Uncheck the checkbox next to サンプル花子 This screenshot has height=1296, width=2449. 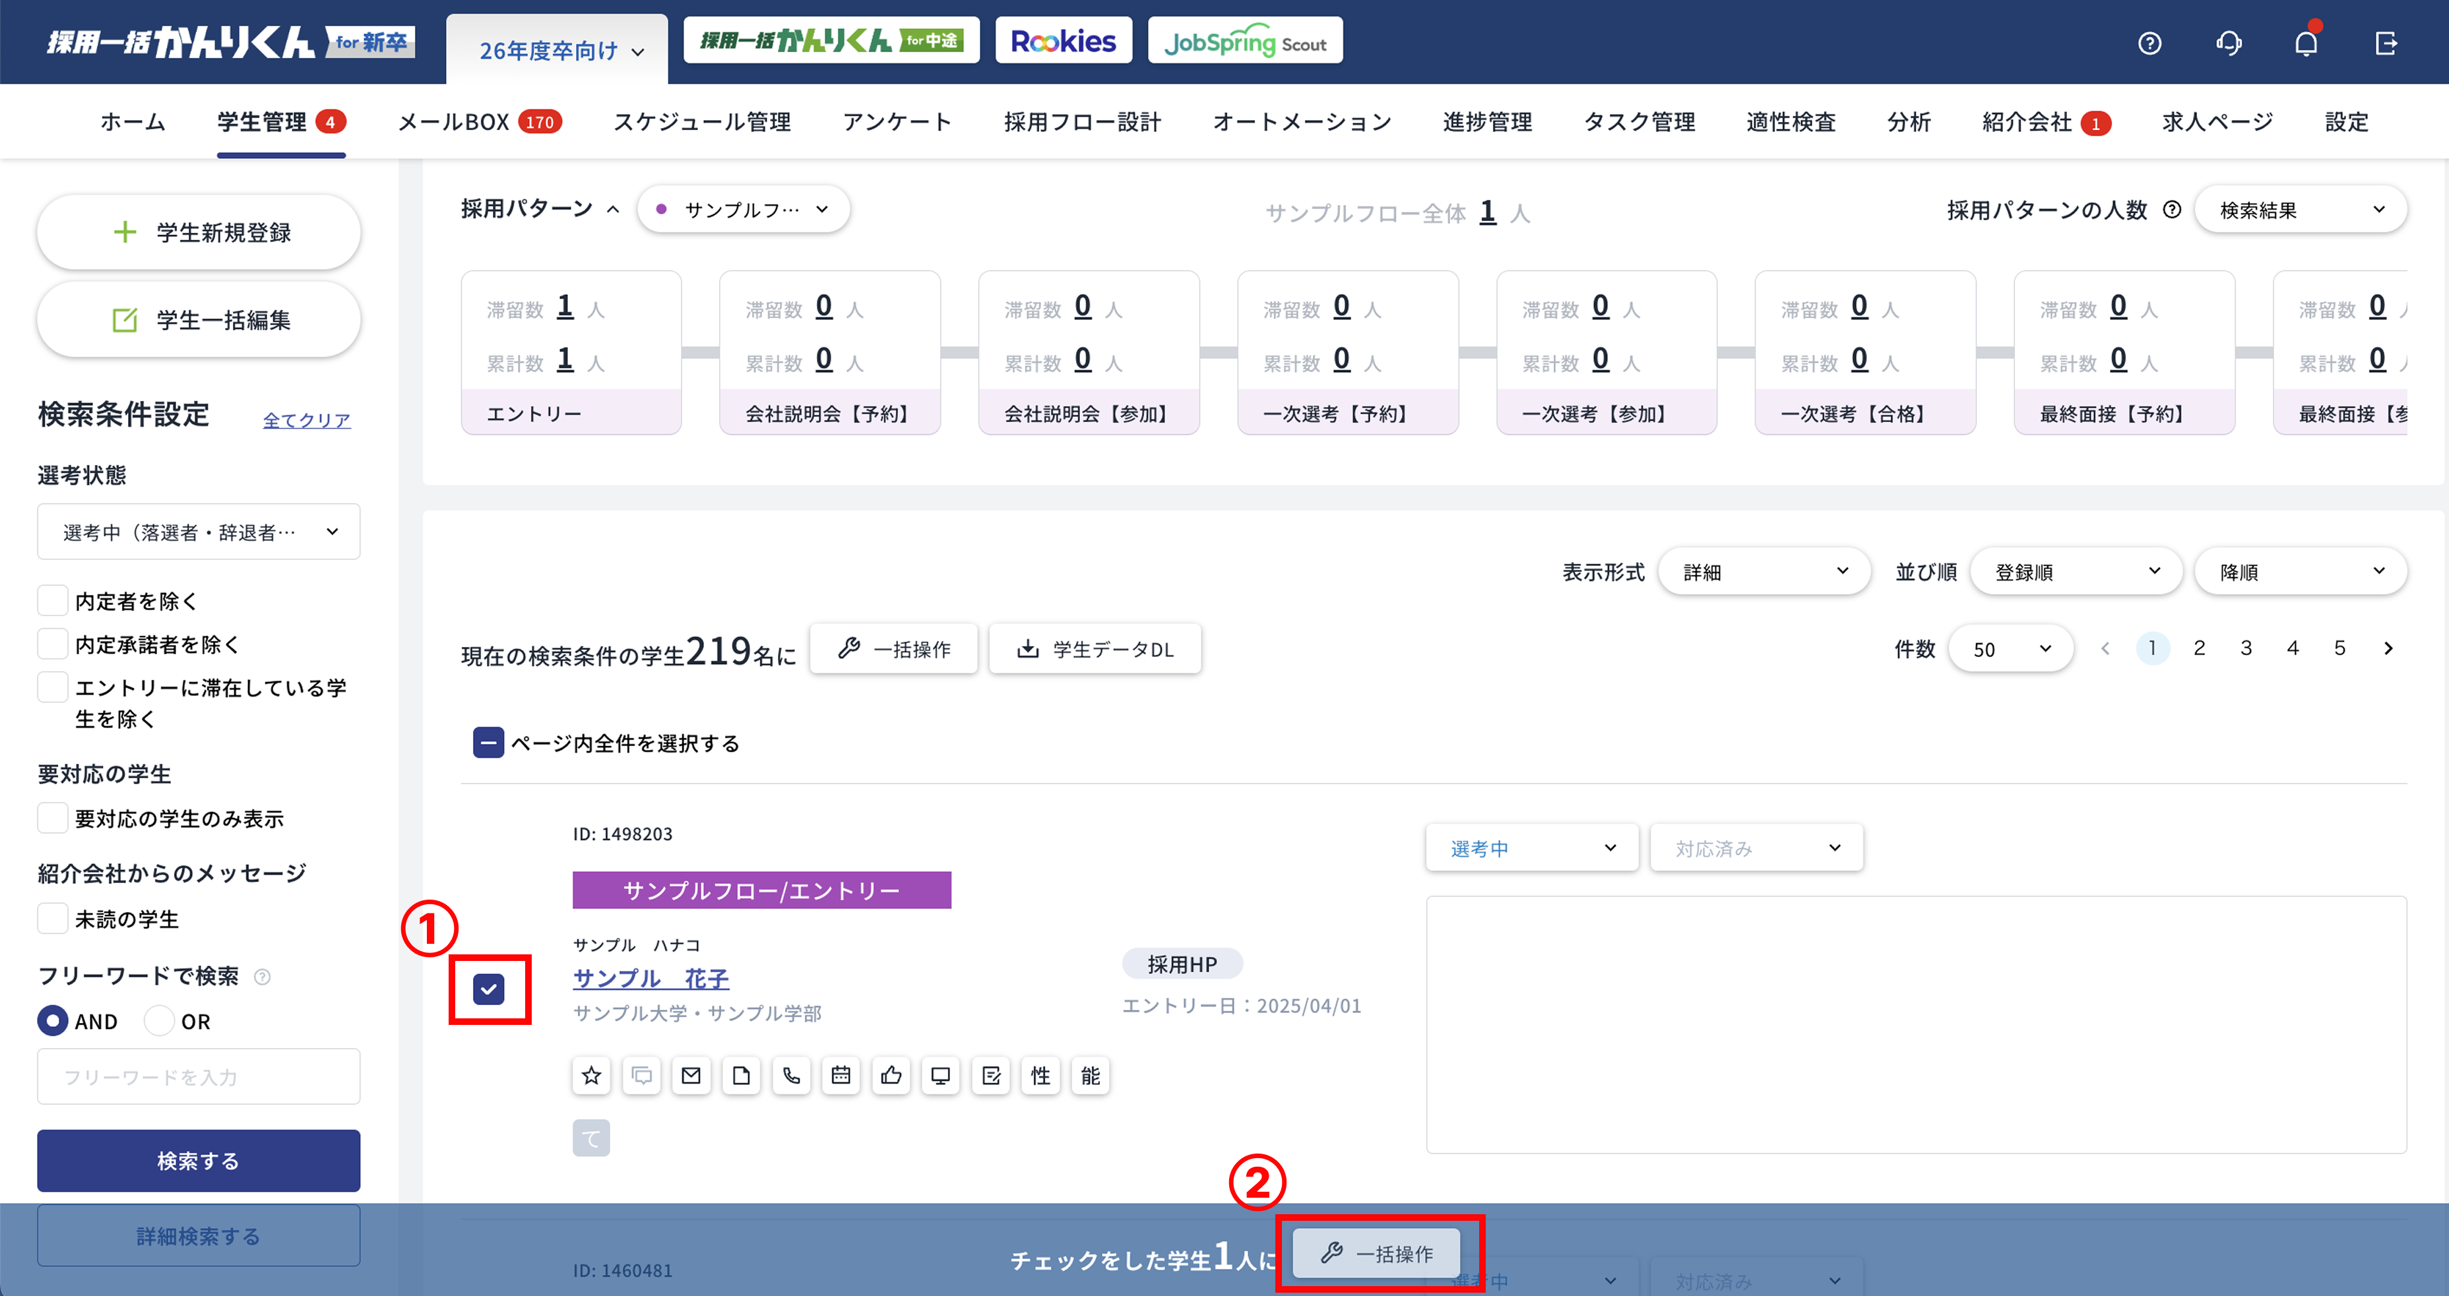(489, 989)
